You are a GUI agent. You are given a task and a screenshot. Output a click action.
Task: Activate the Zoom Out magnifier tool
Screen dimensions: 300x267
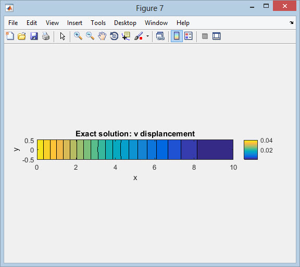point(90,36)
